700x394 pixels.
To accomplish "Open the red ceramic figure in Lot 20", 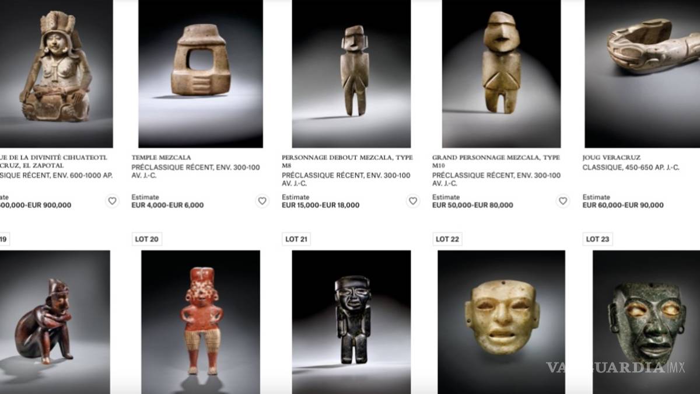I will [x=201, y=322].
